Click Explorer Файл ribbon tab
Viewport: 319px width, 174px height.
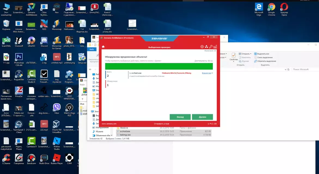92,49
